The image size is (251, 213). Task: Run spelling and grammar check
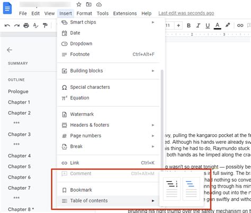click(x=35, y=26)
